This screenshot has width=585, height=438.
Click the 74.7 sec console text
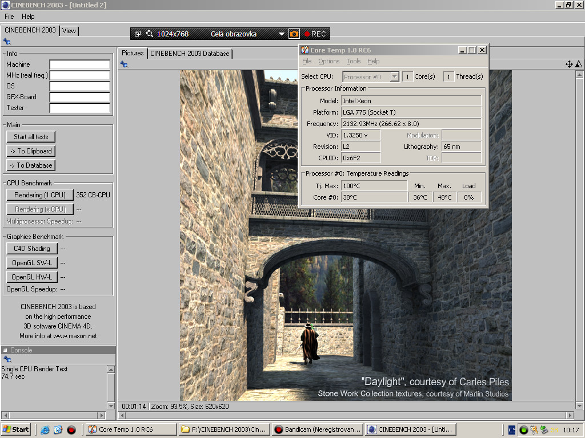13,376
